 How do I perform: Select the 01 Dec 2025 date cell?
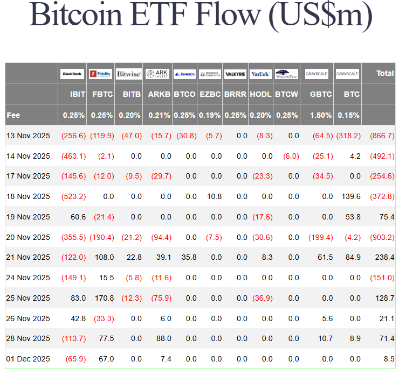(x=28, y=359)
